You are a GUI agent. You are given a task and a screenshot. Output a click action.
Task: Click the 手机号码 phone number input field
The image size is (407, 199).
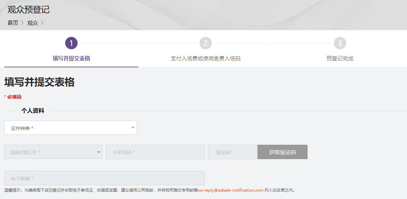(155, 152)
